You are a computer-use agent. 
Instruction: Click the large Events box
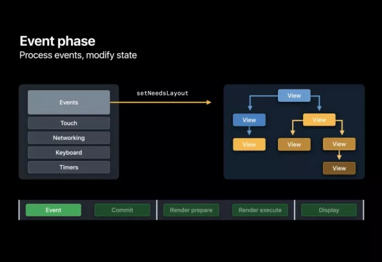[69, 102]
